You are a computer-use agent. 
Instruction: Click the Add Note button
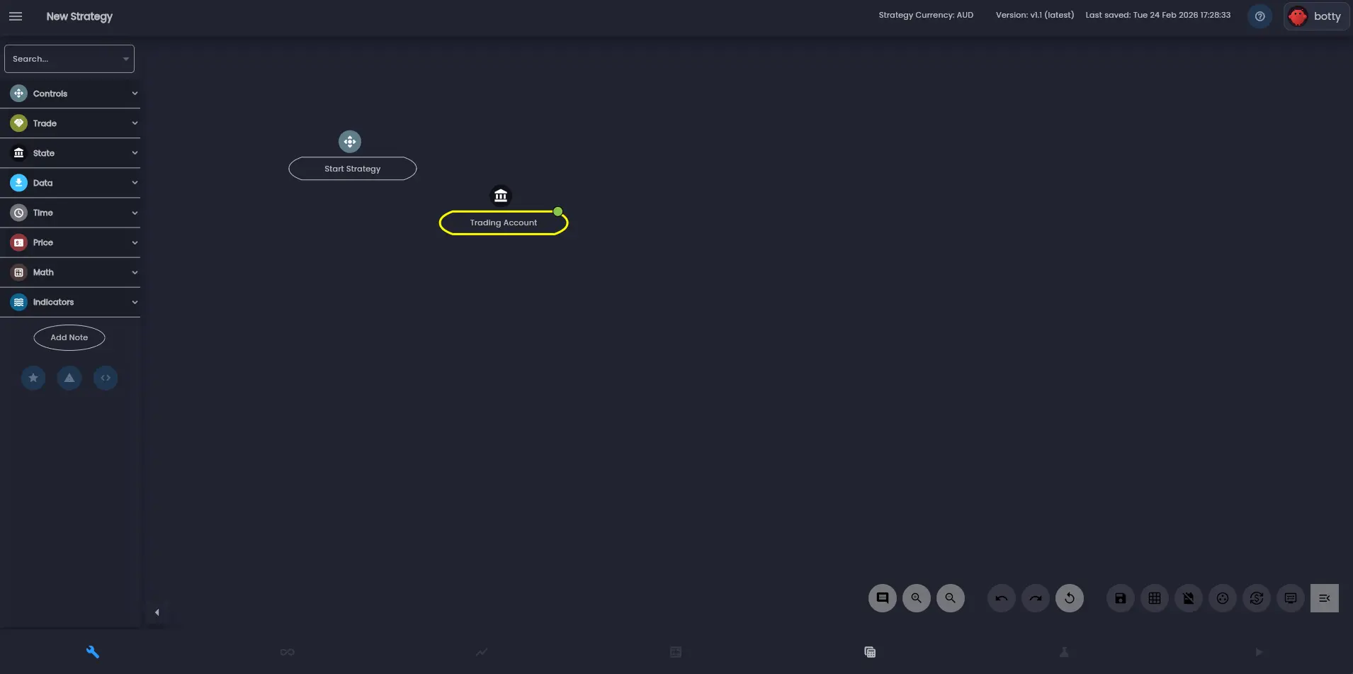pyautogui.click(x=69, y=337)
